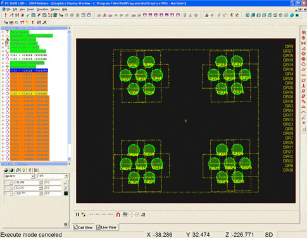Screen dimensions: 307x238
Task: Click the last icon in the row below the display
Action: pos(143,215)
